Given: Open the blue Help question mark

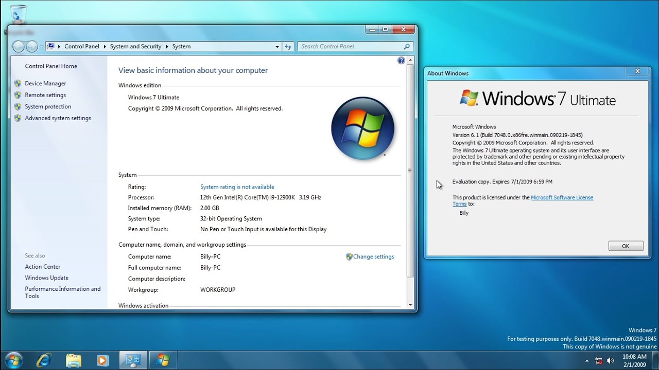Looking at the screenshot, I should (x=401, y=61).
